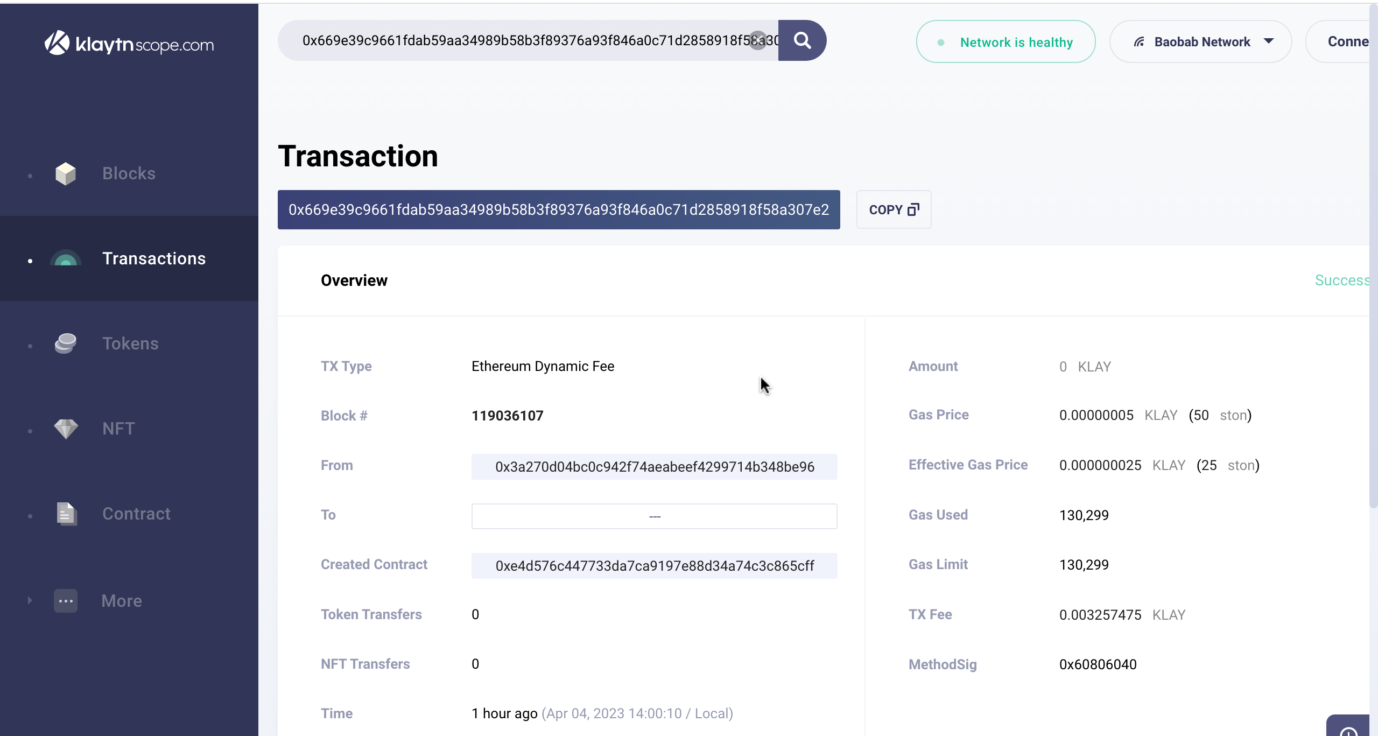Click the magnifier search button
The width and height of the screenshot is (1378, 736).
802,40
